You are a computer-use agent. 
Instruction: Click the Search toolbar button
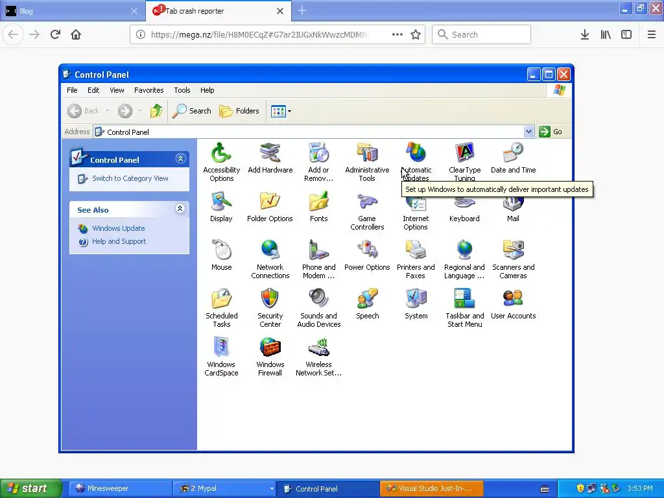click(192, 111)
